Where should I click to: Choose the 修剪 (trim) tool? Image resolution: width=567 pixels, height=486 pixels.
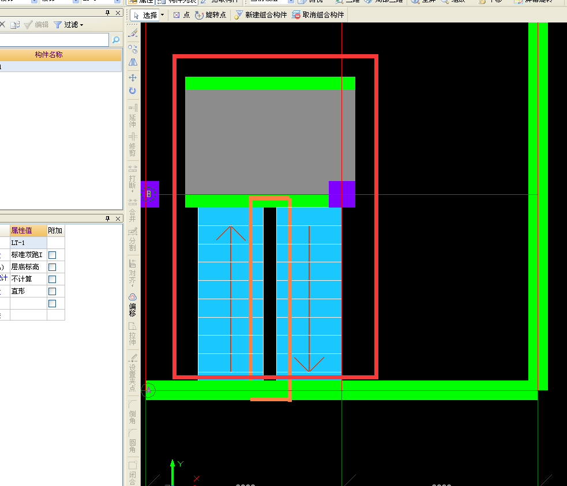coord(133,145)
